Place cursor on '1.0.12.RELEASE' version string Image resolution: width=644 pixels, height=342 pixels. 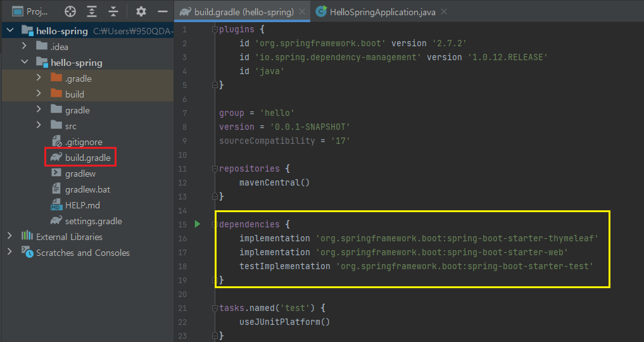click(507, 57)
